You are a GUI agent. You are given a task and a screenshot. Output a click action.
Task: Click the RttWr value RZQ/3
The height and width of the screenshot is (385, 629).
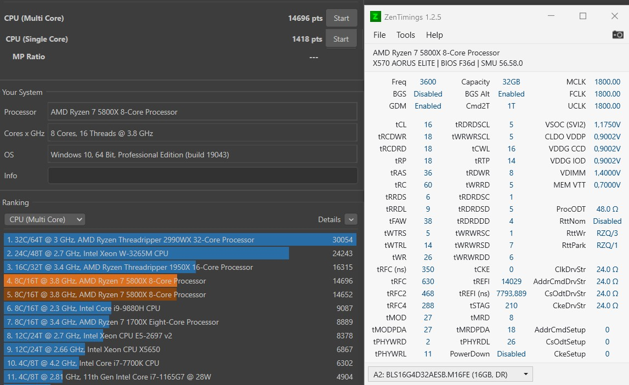607,233
